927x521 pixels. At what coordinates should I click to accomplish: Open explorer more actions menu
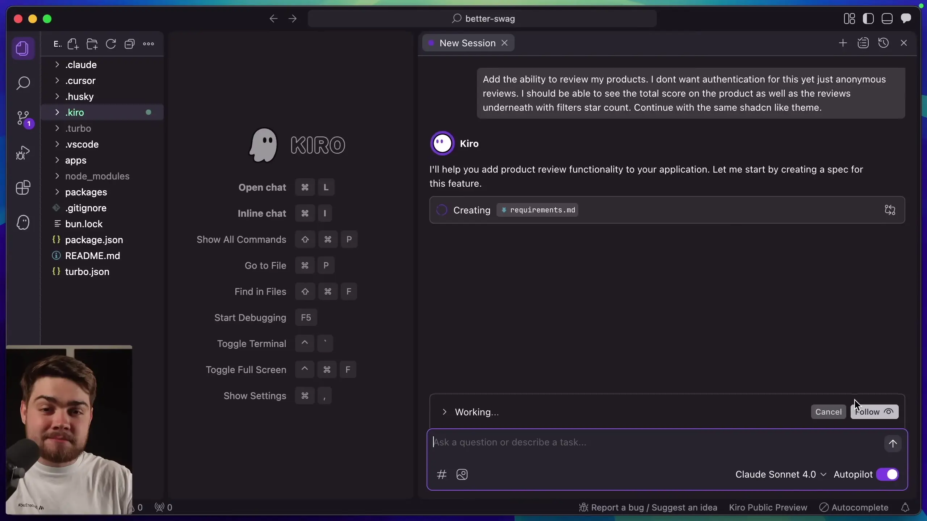coord(148,44)
